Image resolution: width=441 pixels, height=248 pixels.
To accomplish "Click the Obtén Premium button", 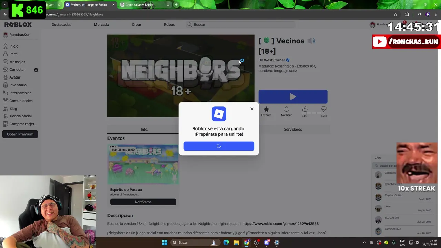I will 20,134.
